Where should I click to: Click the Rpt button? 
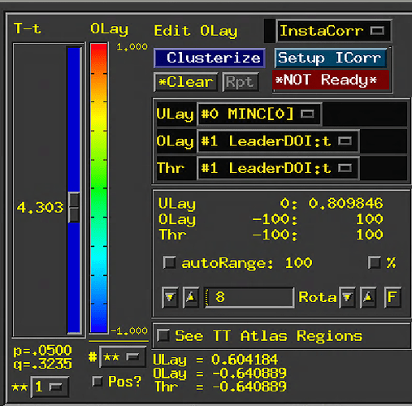(x=241, y=82)
